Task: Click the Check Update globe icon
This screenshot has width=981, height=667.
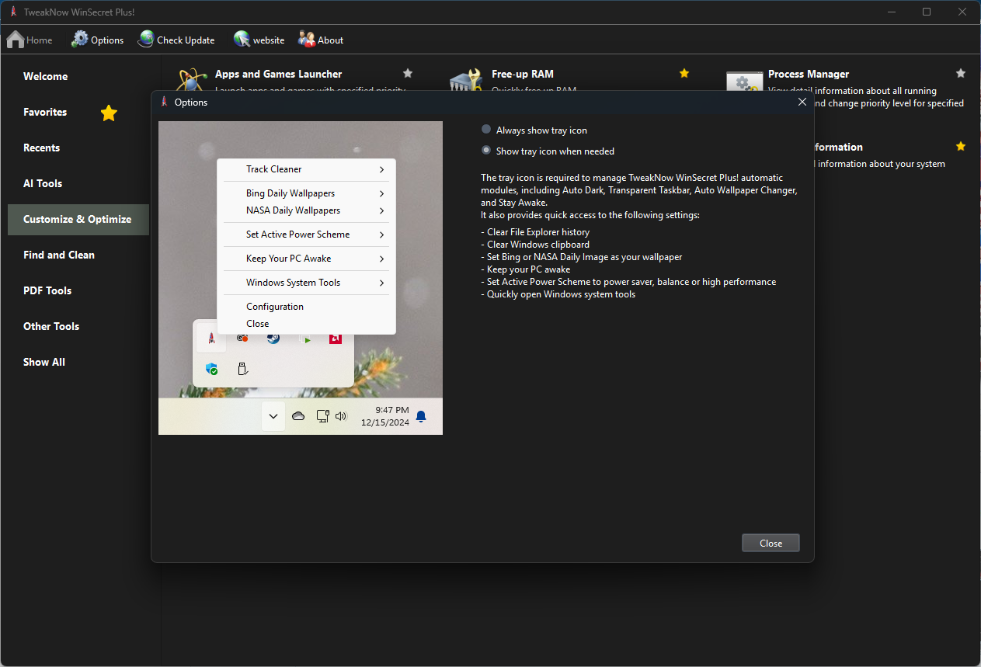Action: tap(146, 40)
